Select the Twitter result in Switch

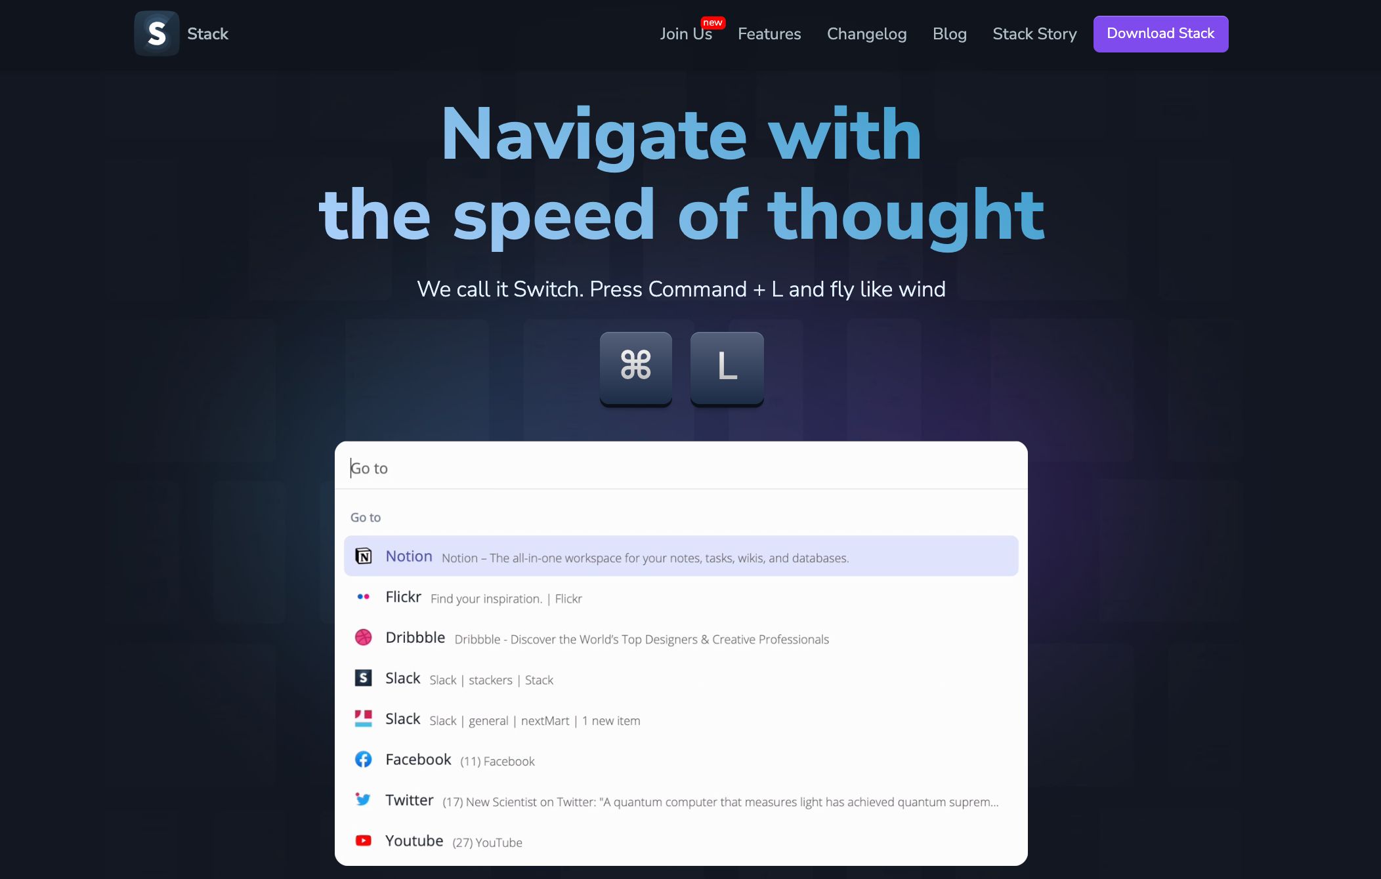pos(681,800)
